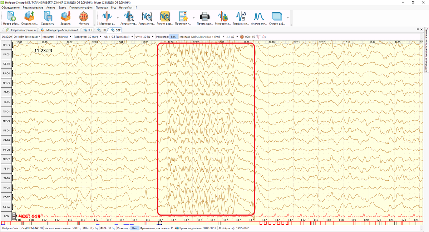Restore down the application window

(x=413, y=2)
